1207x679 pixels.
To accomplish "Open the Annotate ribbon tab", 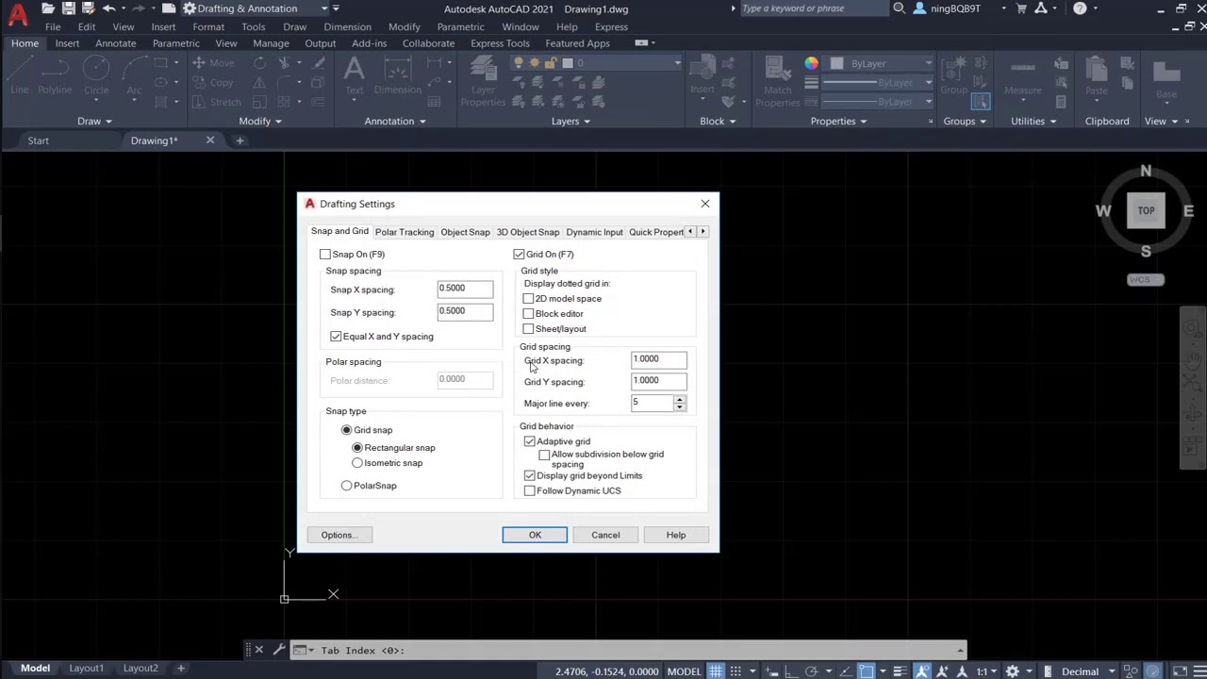I will pyautogui.click(x=115, y=43).
